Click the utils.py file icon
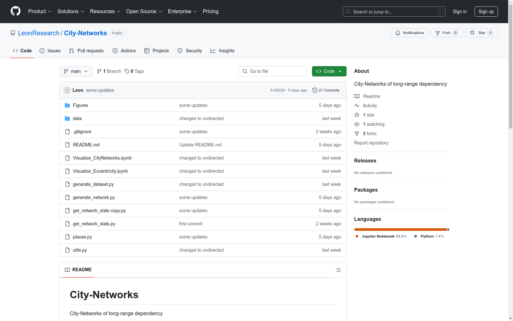Screen dimensions: 513x321 pyautogui.click(x=67, y=250)
